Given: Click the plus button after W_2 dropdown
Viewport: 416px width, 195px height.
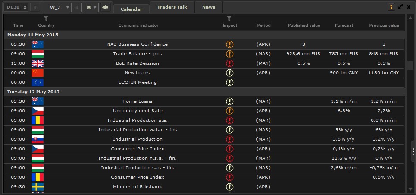Looking at the screenshot, I should tap(77, 7).
